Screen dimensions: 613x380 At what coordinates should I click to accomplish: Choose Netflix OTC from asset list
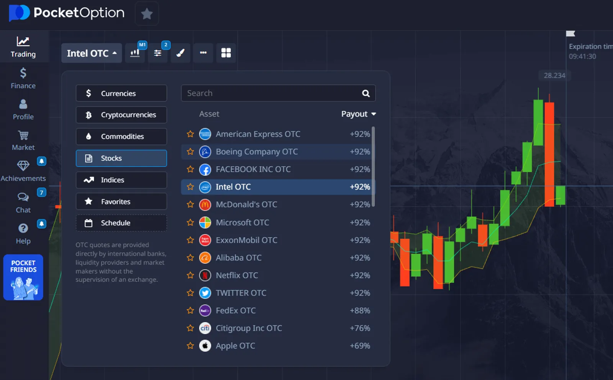pyautogui.click(x=237, y=275)
